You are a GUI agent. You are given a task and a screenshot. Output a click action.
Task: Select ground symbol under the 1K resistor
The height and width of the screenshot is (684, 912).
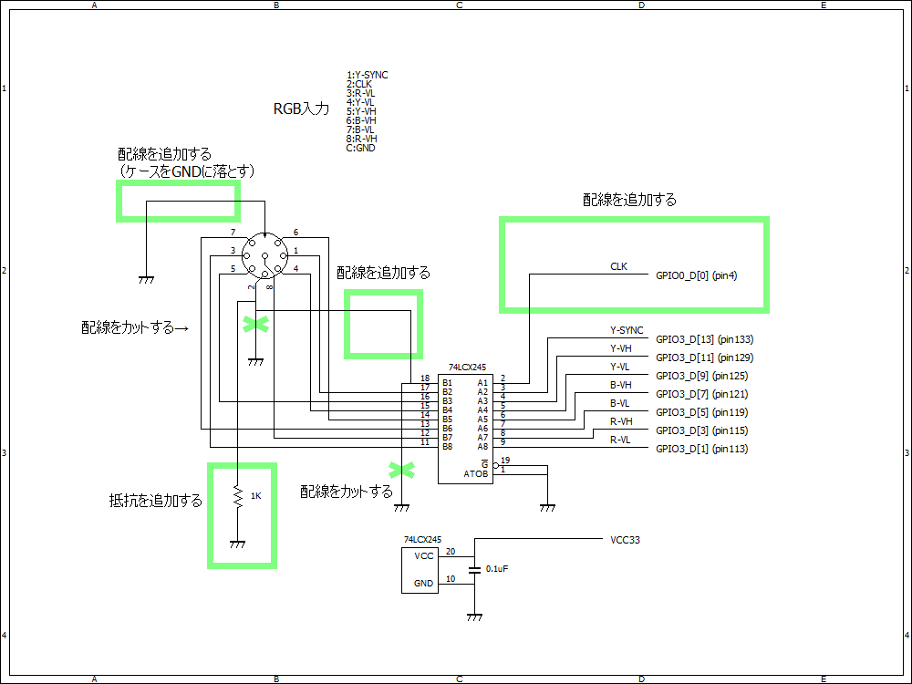point(237,544)
